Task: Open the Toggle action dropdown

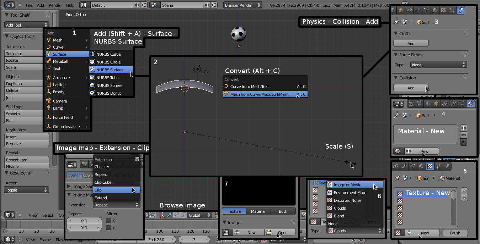Action: pyautogui.click(x=27, y=190)
